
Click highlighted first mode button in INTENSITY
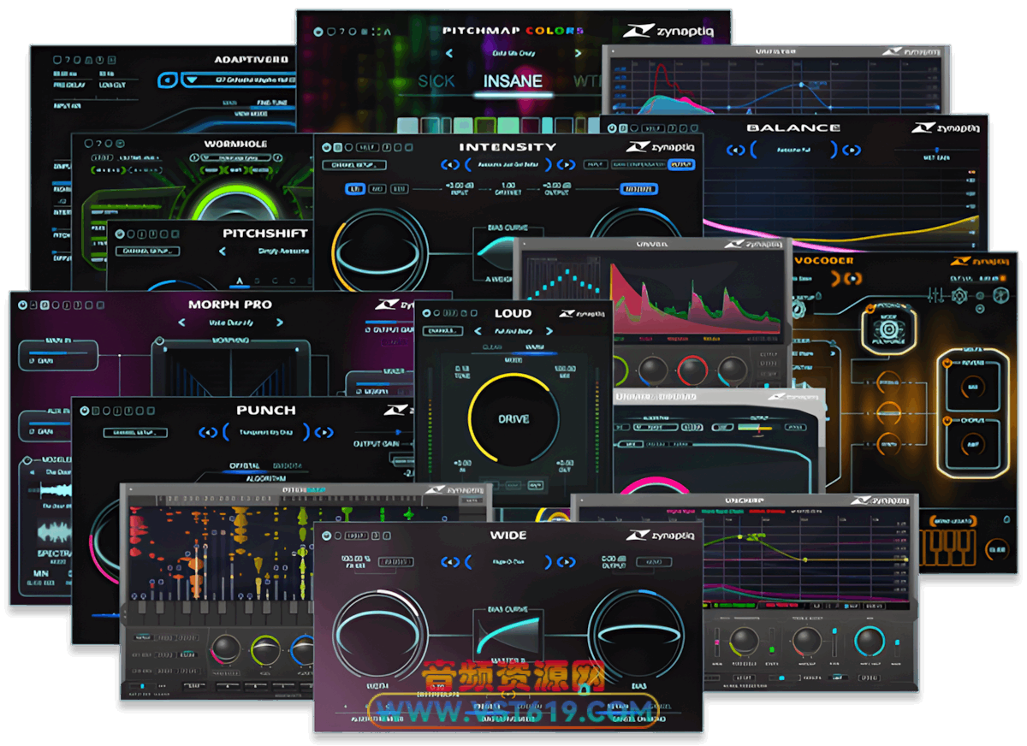point(355,189)
